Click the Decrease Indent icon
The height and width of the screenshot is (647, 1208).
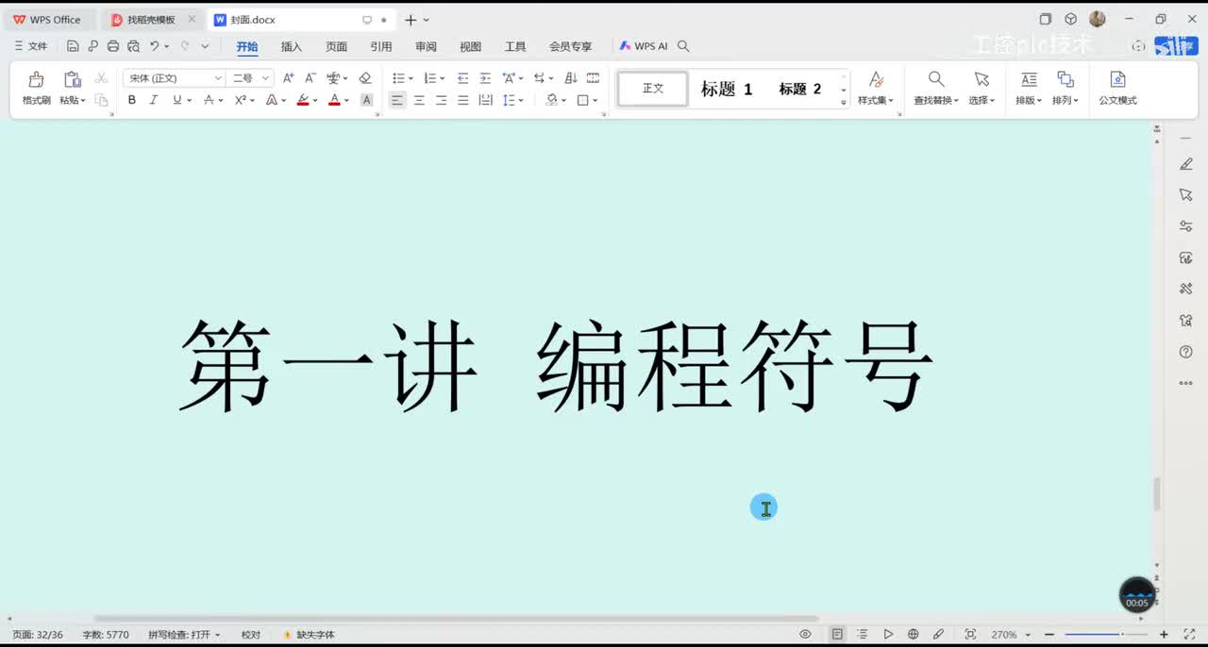pos(462,78)
